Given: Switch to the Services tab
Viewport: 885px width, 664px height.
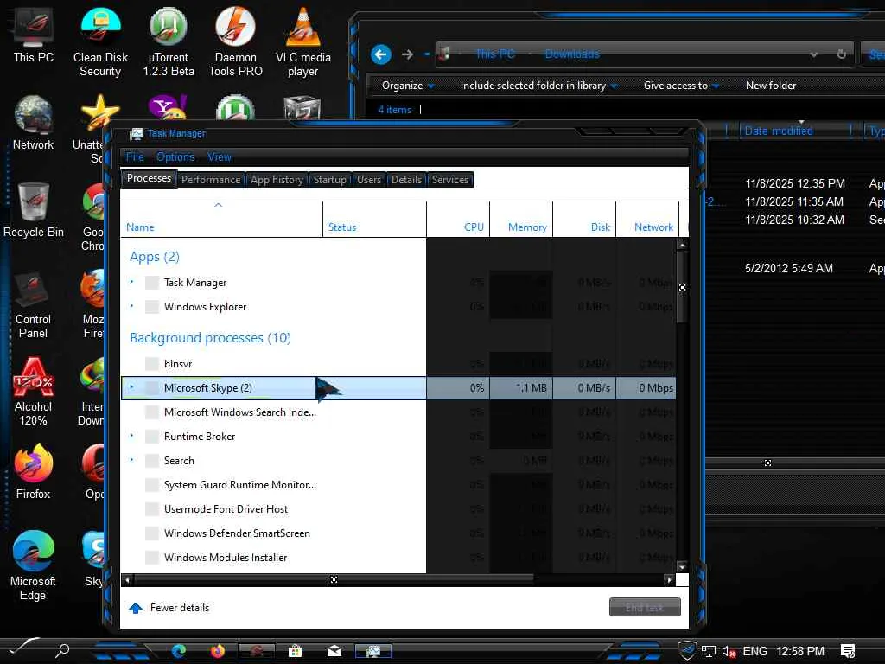Looking at the screenshot, I should [x=449, y=180].
